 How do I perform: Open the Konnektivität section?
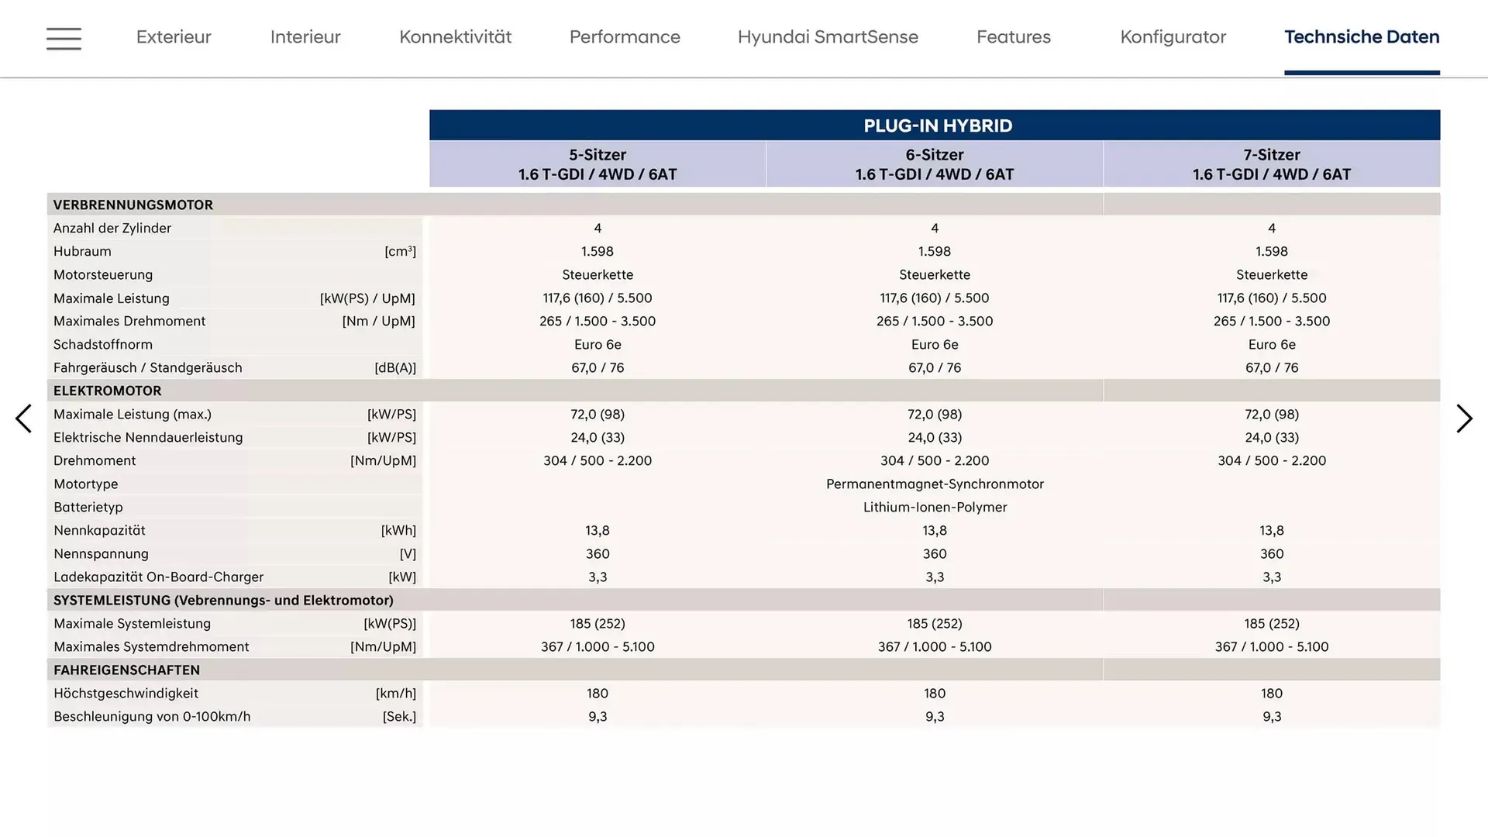click(455, 37)
